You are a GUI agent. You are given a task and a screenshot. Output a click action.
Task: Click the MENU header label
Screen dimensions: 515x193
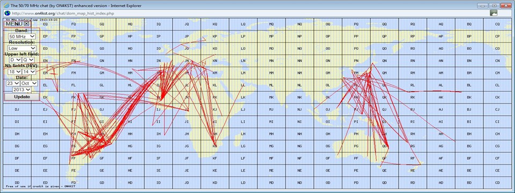pos(14,24)
